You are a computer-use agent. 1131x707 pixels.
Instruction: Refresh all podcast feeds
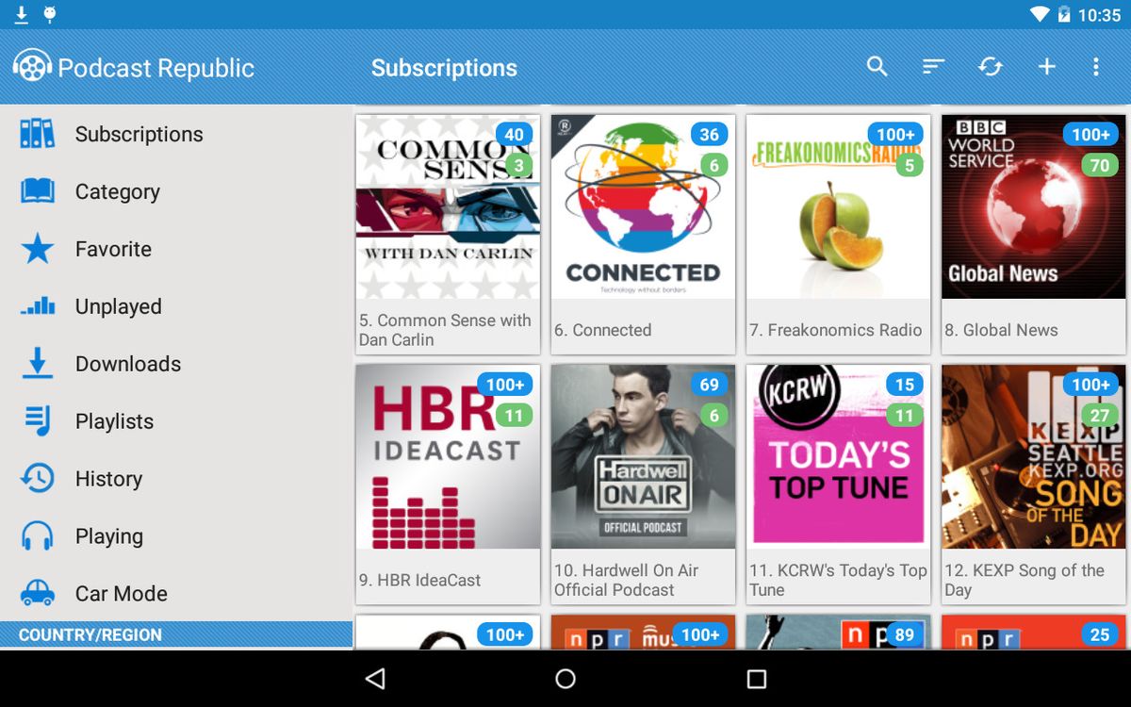pos(990,67)
